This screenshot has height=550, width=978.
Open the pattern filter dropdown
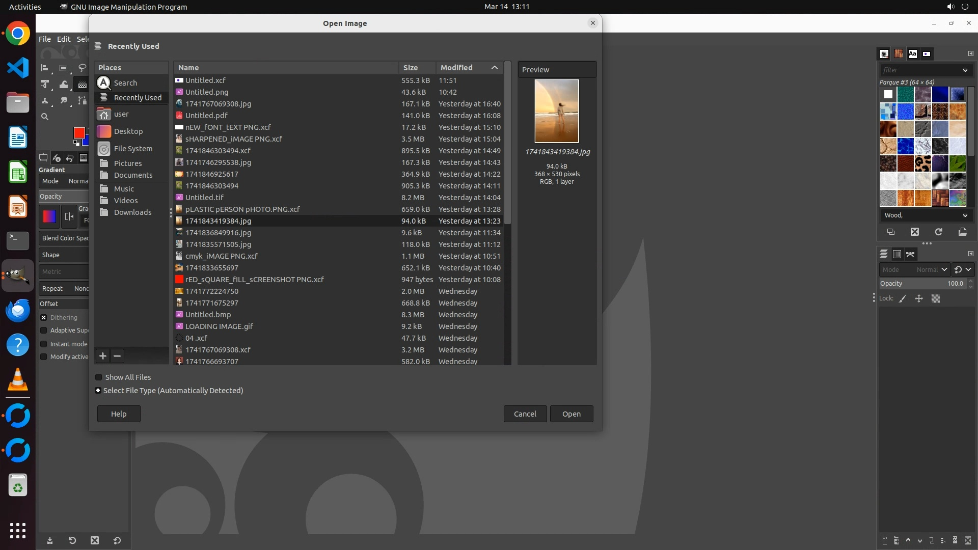(965, 70)
